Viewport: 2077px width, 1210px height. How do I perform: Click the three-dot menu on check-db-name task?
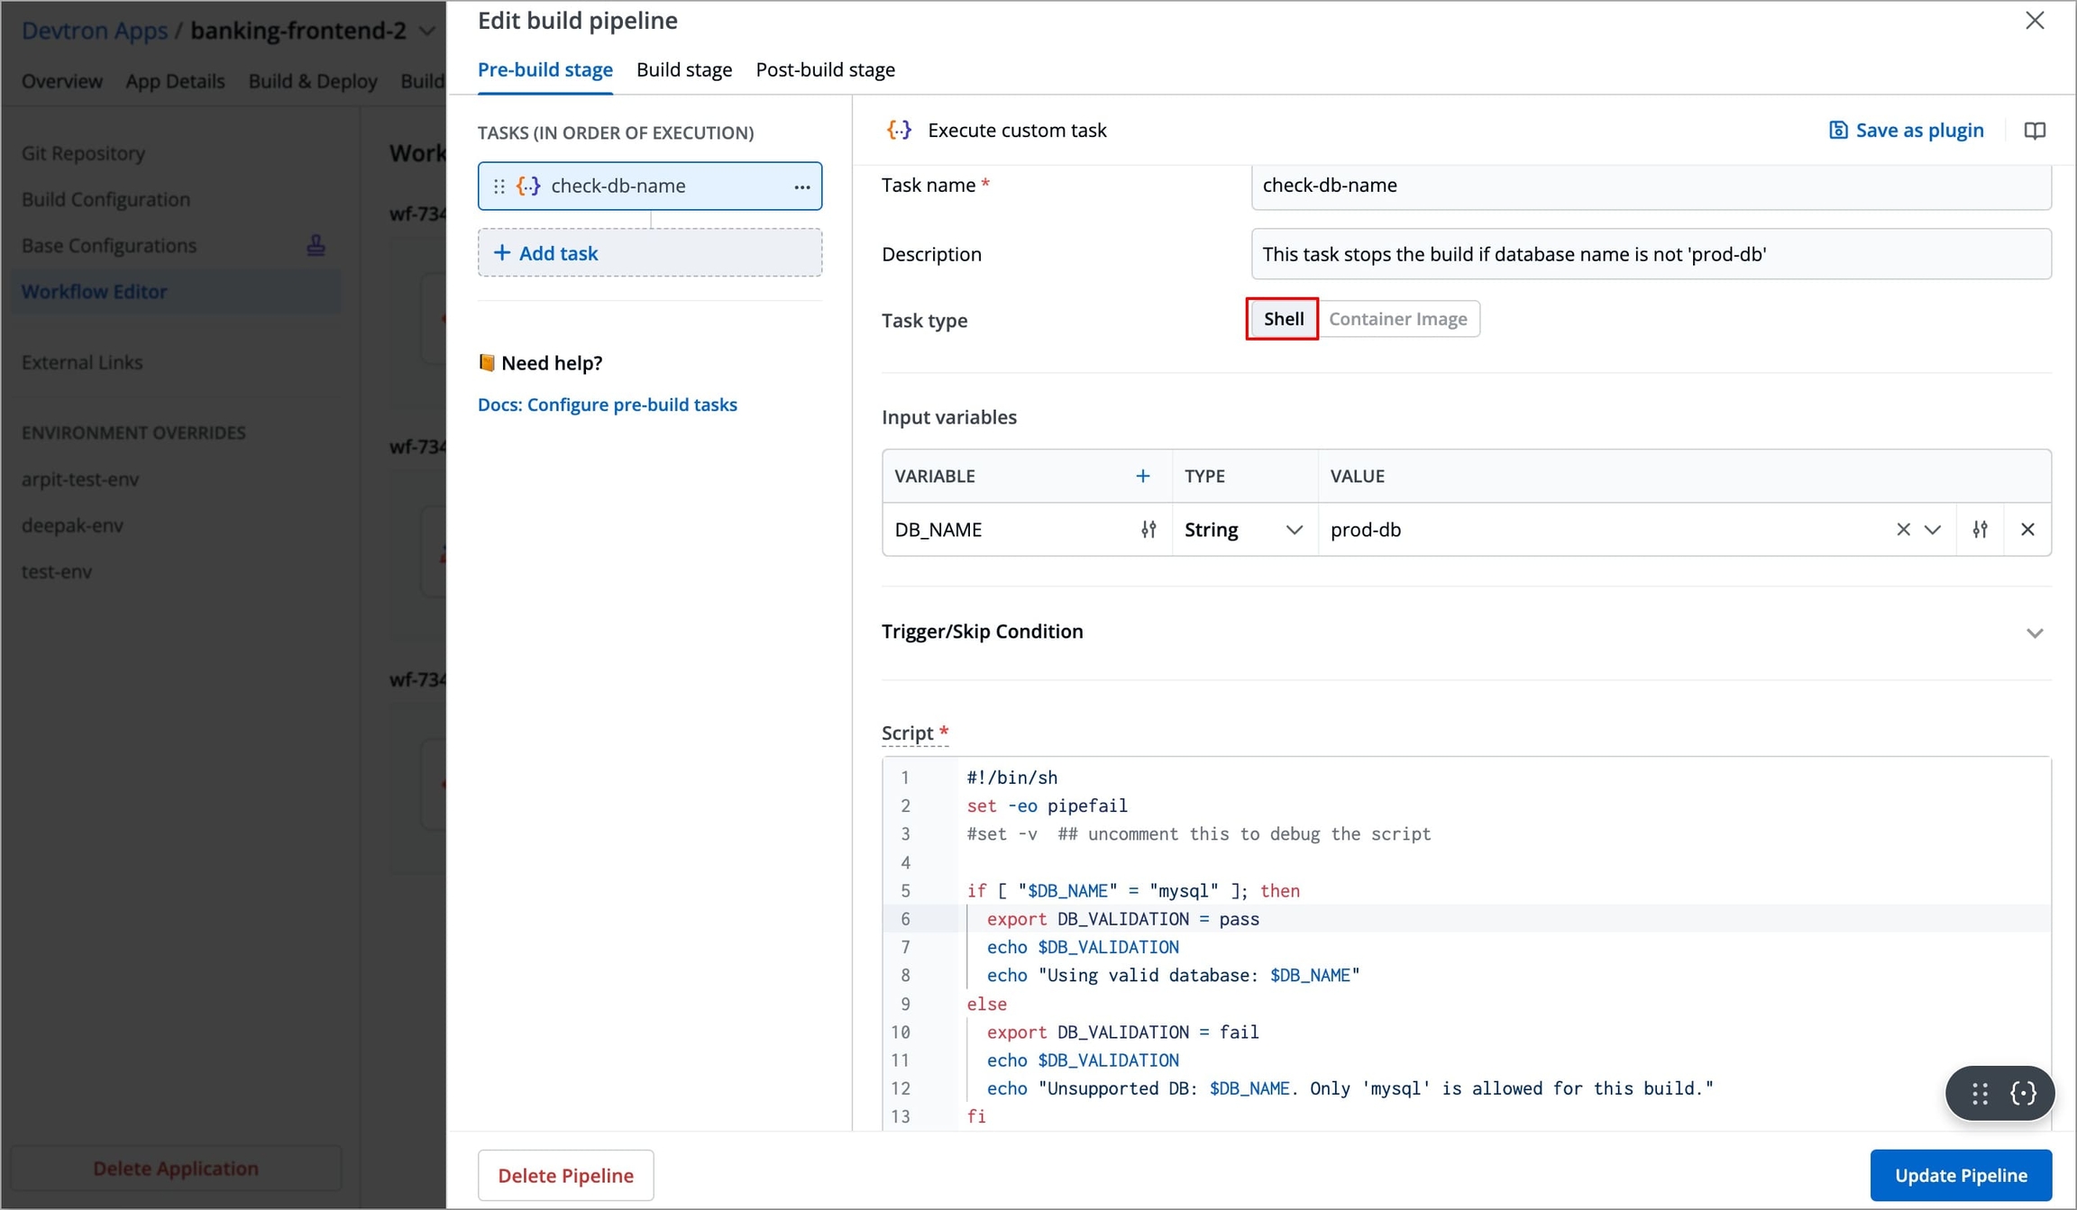[801, 187]
